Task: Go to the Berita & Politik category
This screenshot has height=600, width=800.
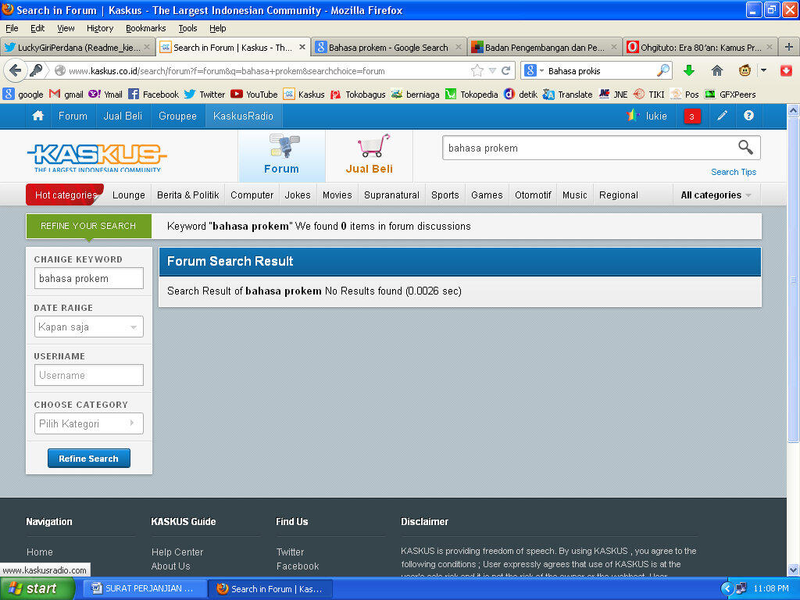Action: (187, 195)
